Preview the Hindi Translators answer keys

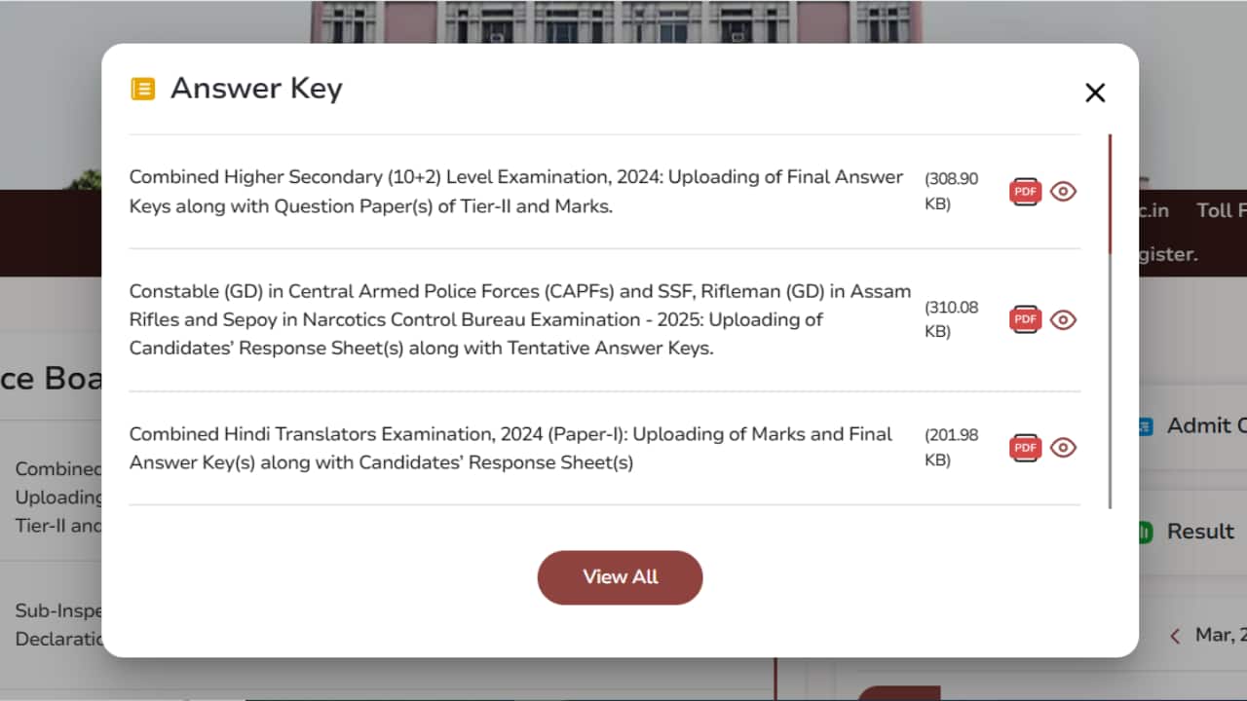[x=1063, y=447]
